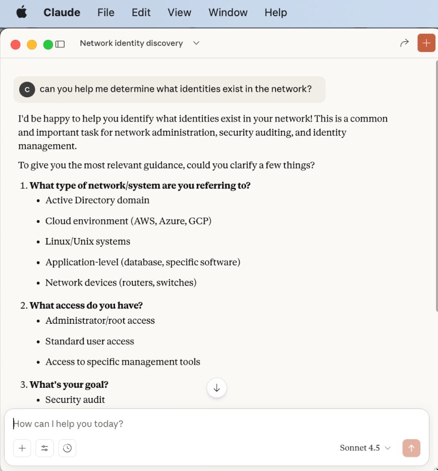Image resolution: width=438 pixels, height=471 pixels.
Task: Open search and tools settings icon
Action: coord(45,448)
